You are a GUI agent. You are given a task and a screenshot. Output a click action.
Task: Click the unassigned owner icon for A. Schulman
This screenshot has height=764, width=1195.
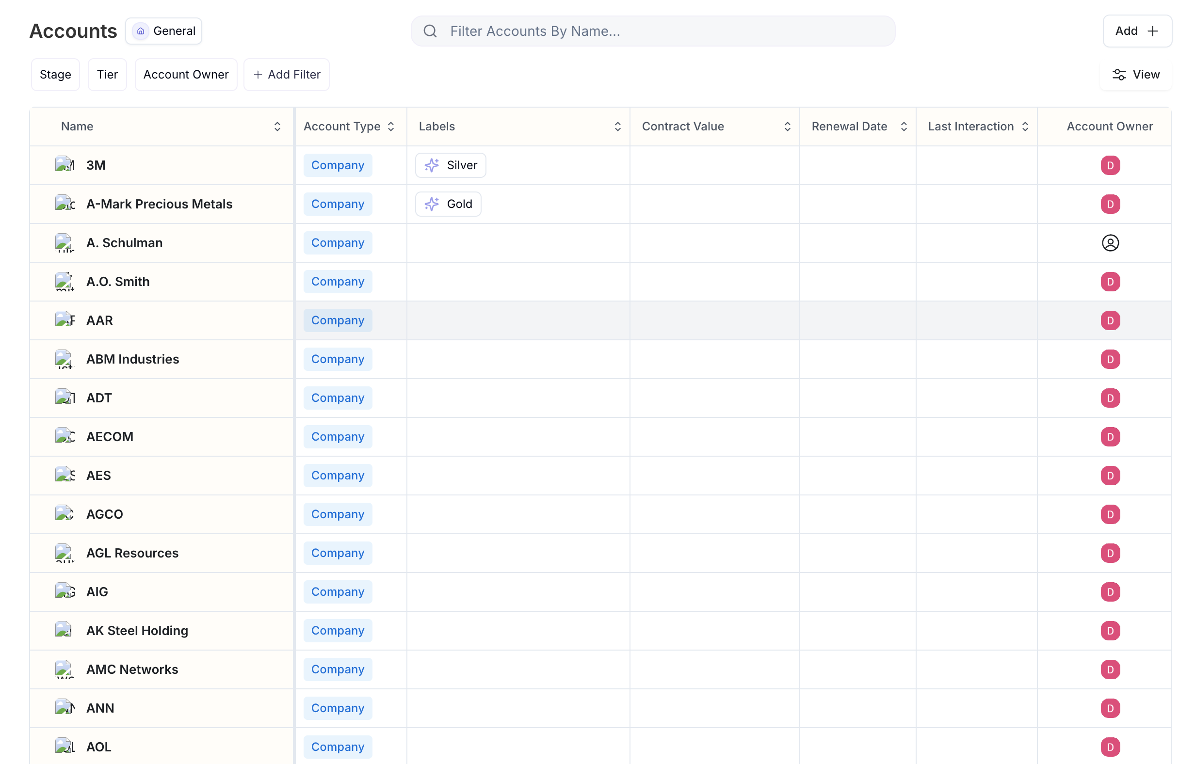click(1110, 242)
